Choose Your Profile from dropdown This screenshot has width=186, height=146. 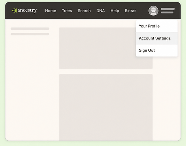157,26
